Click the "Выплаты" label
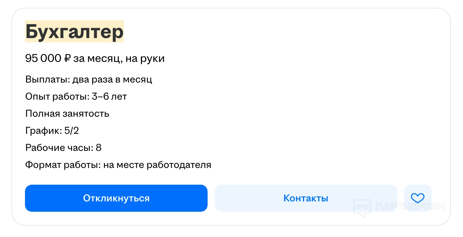 tap(47, 79)
